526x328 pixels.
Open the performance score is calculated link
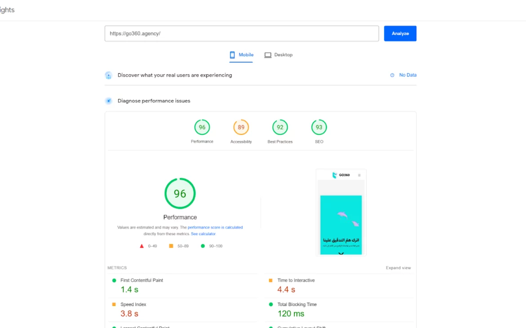pos(215,227)
